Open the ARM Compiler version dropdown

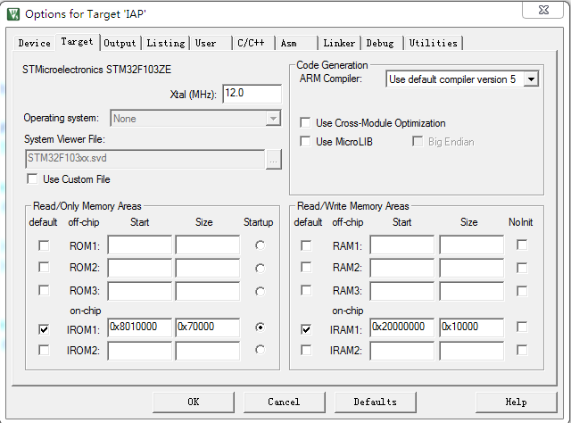click(x=532, y=79)
